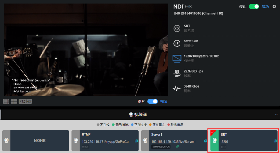
Task: Click the bitrate waveform icon
Action: click(x=177, y=88)
